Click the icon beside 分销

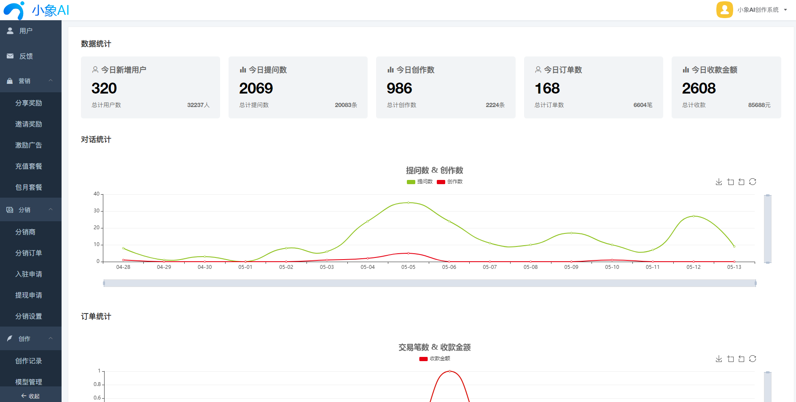click(10, 210)
